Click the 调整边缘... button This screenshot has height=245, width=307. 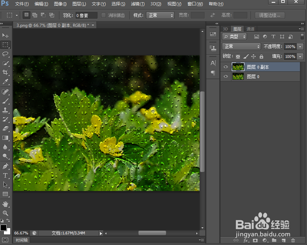click(270, 15)
